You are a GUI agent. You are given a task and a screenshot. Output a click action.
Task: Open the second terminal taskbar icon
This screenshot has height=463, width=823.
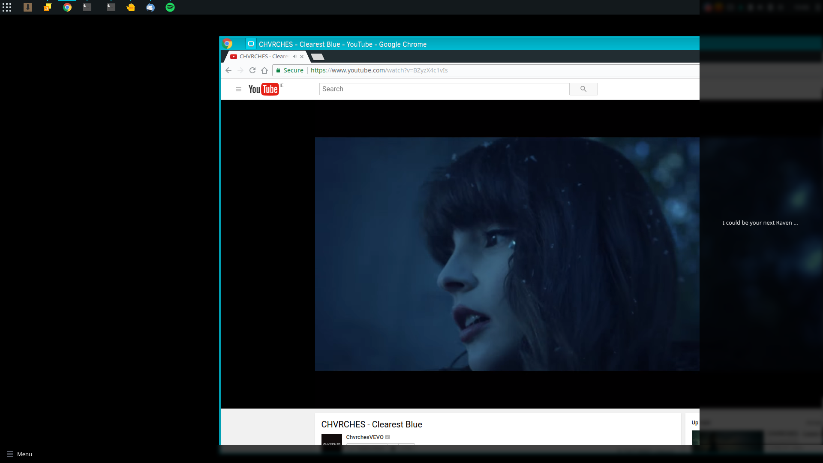[111, 7]
